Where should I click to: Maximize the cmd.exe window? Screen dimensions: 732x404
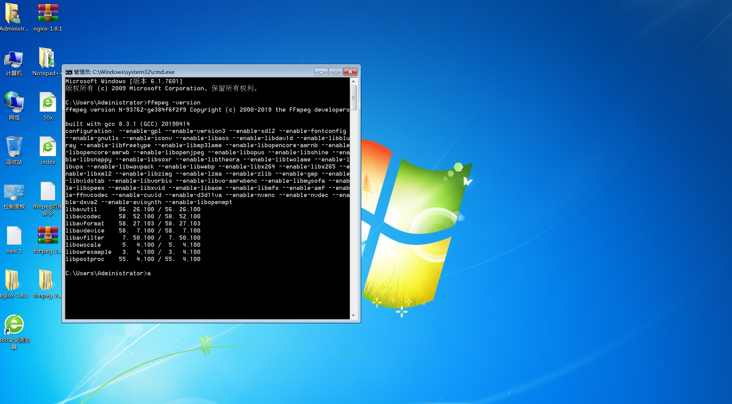pos(336,71)
